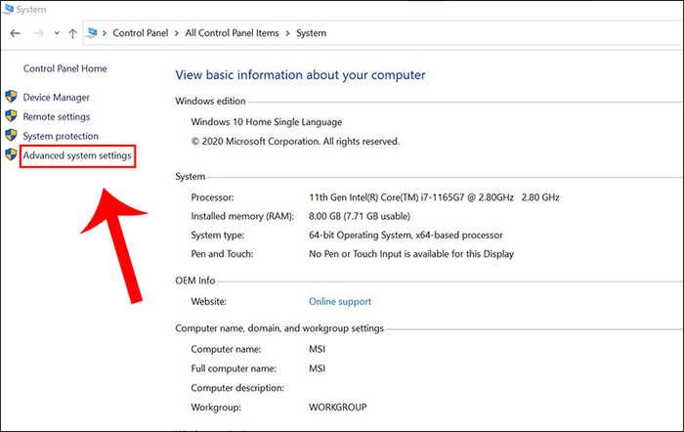Screen dimensions: 684x432
Task: Click the MSI value beside Full computer name
Action: 318,368
